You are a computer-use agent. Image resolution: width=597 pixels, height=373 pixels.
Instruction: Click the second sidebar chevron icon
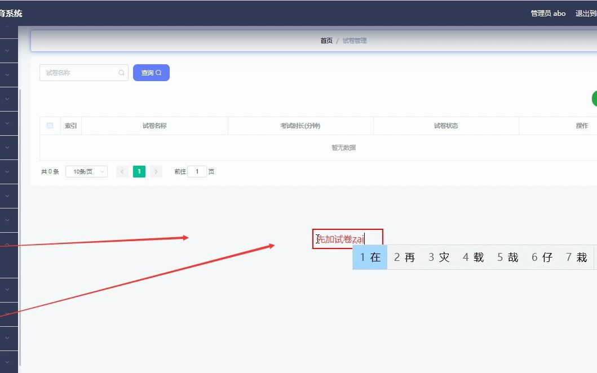tap(8, 50)
